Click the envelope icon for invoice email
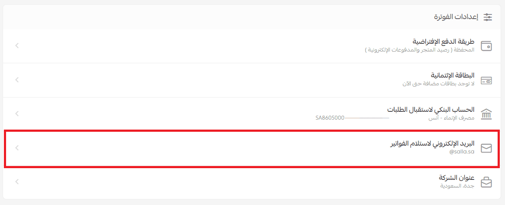The width and height of the screenshot is (505, 205). click(x=486, y=148)
